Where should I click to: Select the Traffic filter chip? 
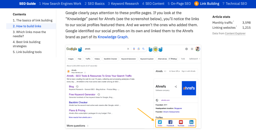click(x=88, y=59)
